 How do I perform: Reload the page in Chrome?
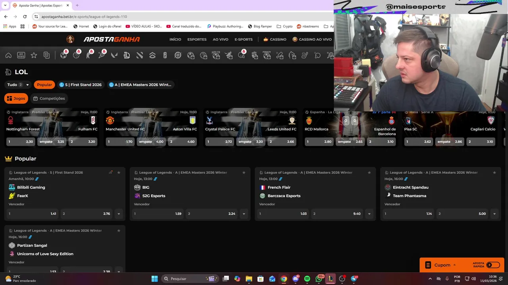coord(25,17)
